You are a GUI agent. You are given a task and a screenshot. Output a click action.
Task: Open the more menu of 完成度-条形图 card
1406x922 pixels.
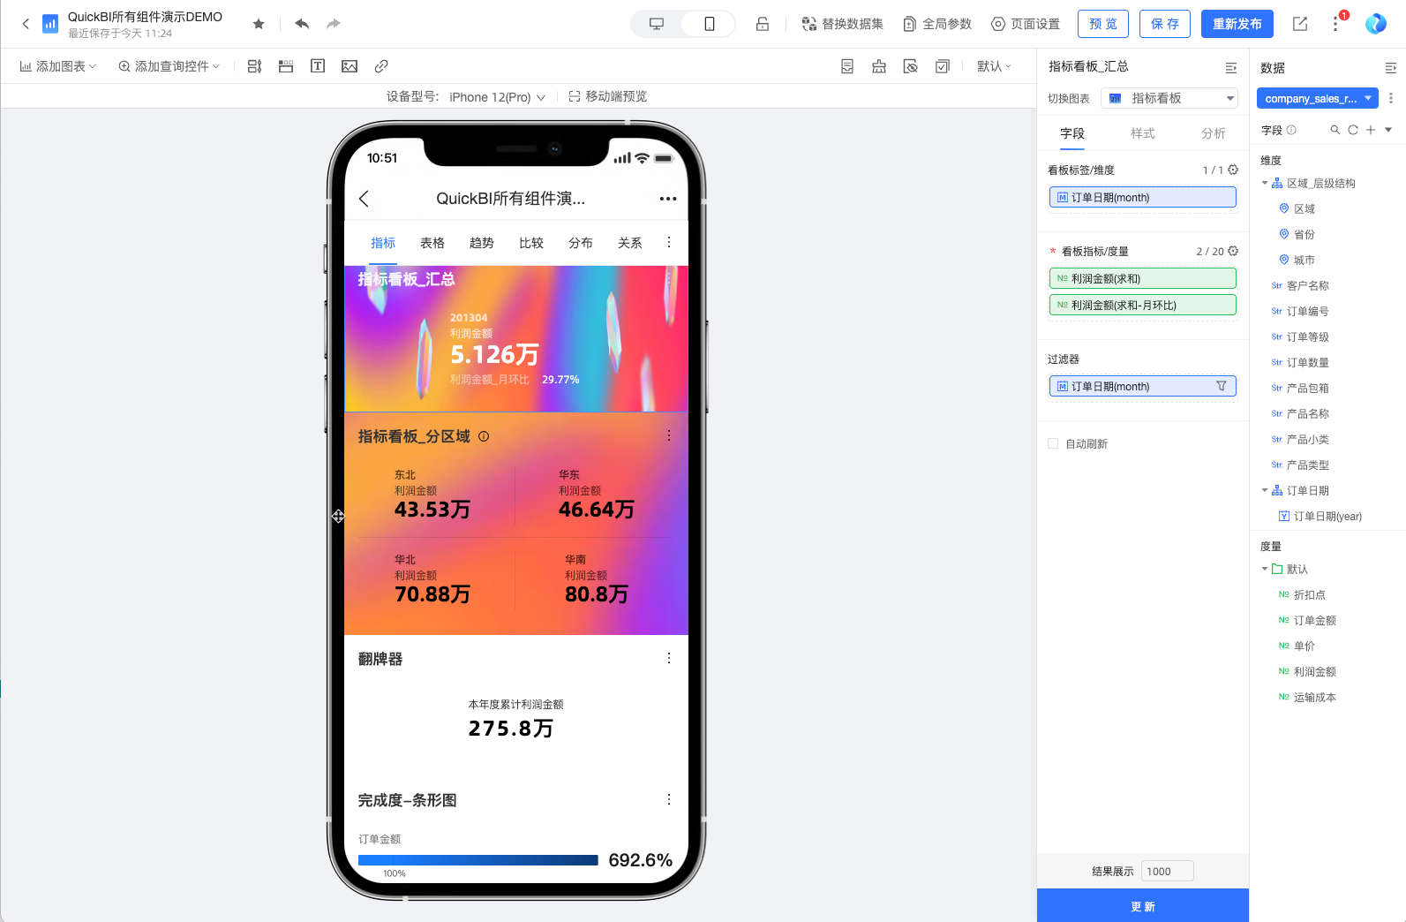point(669,799)
